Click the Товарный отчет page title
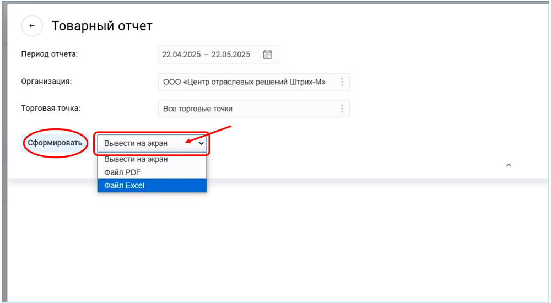 pos(102,26)
